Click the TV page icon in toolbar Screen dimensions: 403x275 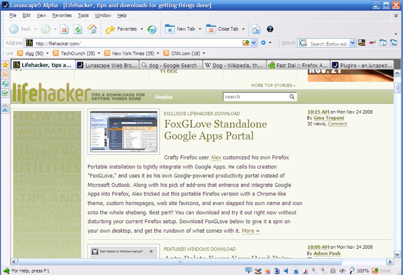256,30
